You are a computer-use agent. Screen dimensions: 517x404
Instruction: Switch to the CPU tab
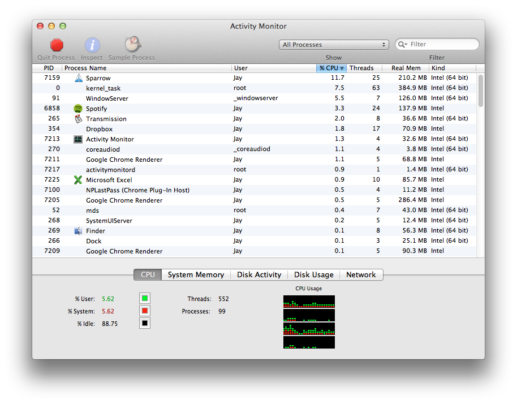coord(148,275)
